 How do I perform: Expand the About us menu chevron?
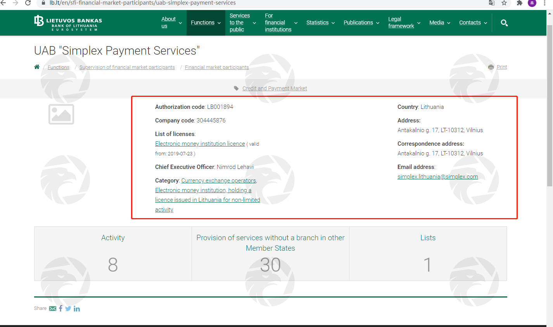pos(180,23)
